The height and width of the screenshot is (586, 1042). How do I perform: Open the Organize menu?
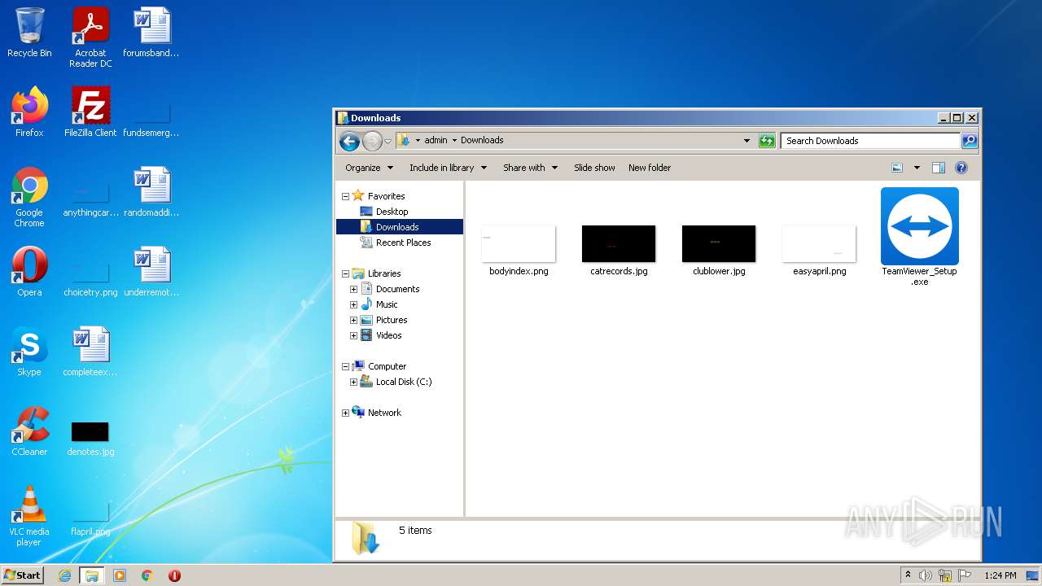tap(369, 168)
